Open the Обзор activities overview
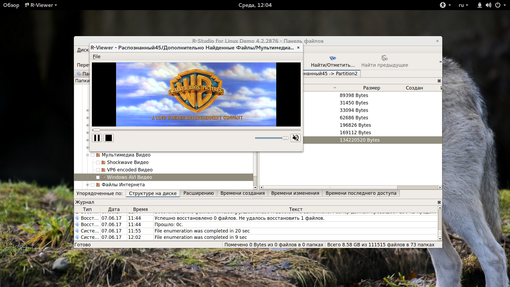Image resolution: width=510 pixels, height=287 pixels. click(x=11, y=5)
